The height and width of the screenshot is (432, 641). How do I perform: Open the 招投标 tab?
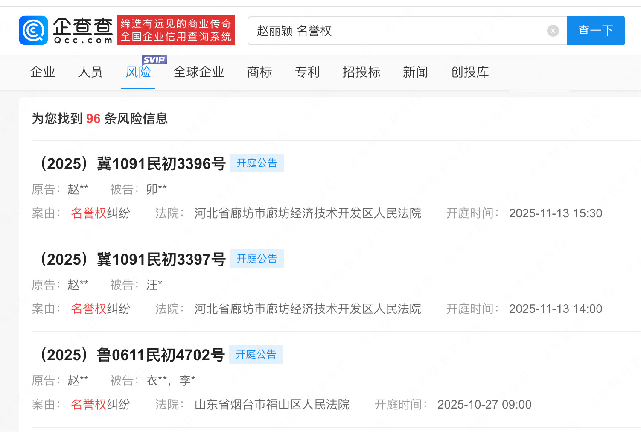[x=361, y=72]
